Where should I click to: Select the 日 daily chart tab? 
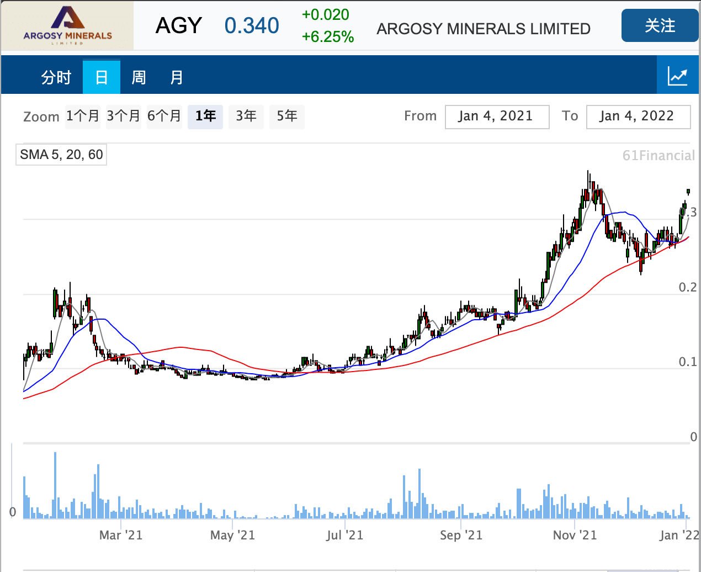pos(102,77)
